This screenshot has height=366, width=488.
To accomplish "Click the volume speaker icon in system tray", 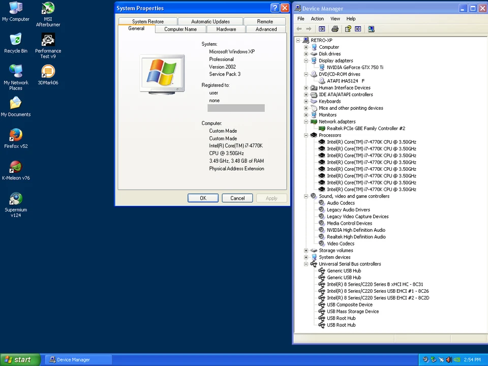I will (448, 360).
